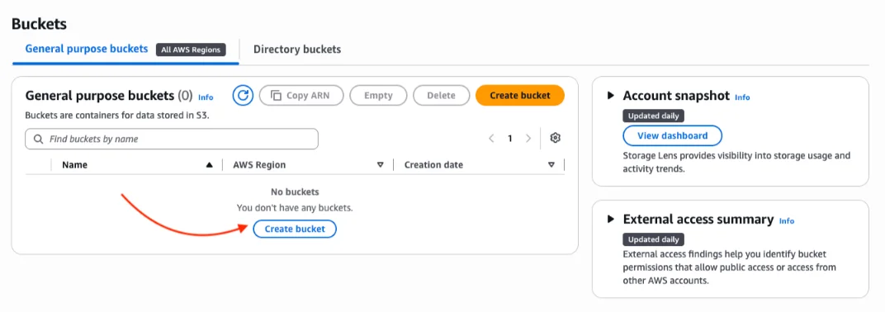
Task: Open Info link beside General purpose buckets
Action: 206,97
